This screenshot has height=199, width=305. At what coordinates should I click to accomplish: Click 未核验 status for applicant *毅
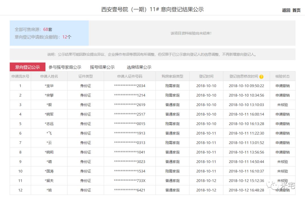(x=282, y=105)
